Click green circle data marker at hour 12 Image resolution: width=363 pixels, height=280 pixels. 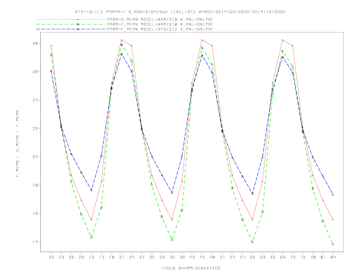click(x=92, y=237)
